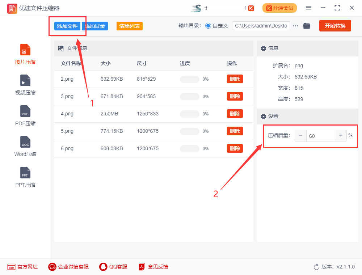
Task: Click 开通会员 membership button
Action: [x=279, y=8]
